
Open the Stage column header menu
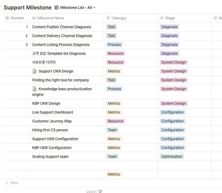170,18
